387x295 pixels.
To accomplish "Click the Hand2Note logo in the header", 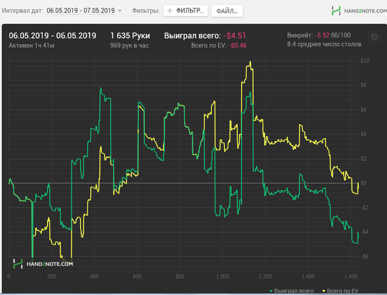I will [359, 11].
